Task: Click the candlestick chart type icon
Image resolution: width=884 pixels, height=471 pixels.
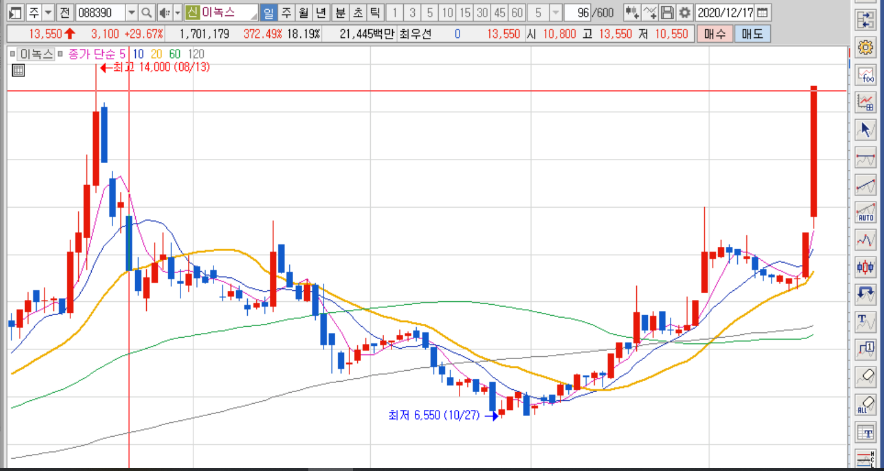Action: tap(866, 266)
